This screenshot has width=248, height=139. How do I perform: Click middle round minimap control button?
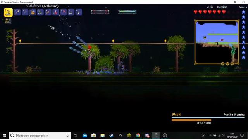[227, 64]
